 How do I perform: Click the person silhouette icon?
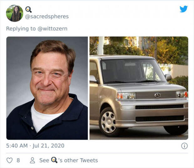(33, 160)
